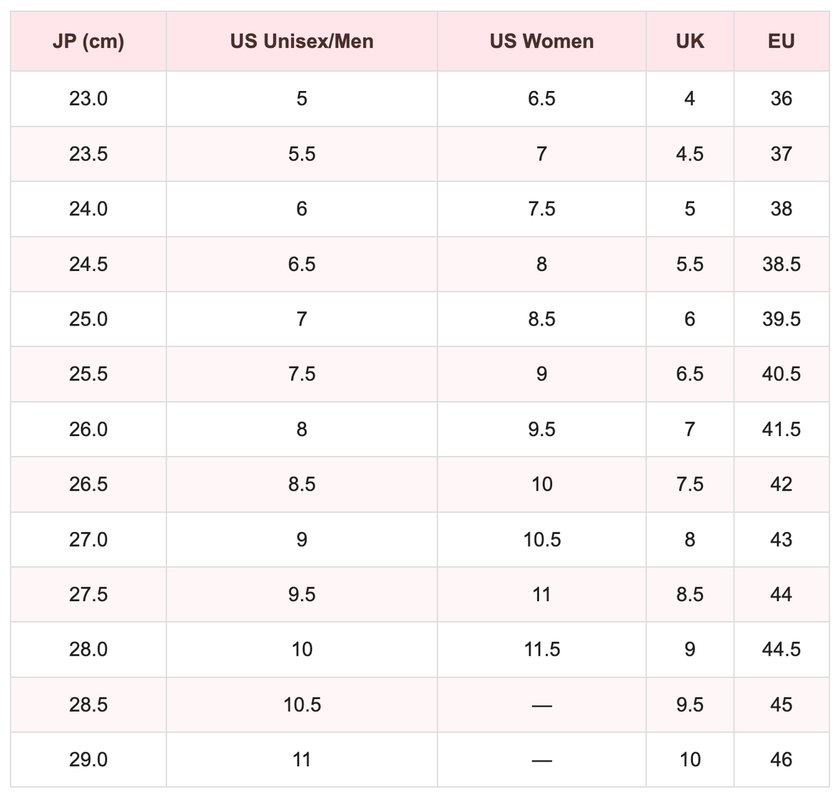The width and height of the screenshot is (840, 800).
Task: Click the US Women column header
Action: point(542,41)
